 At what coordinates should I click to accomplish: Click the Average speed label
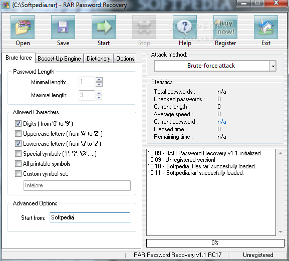(173, 114)
